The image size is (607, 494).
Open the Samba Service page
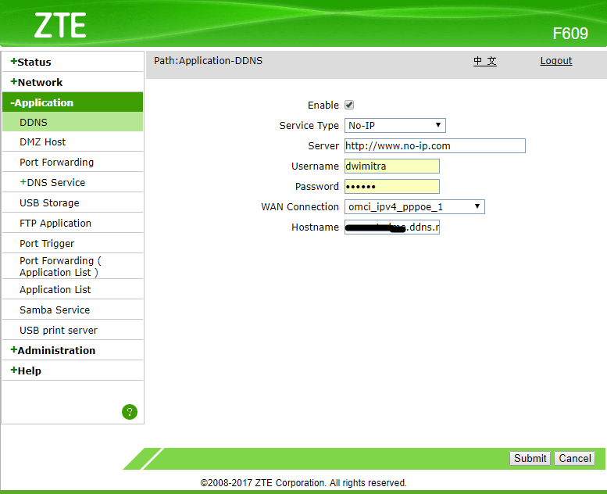point(55,310)
